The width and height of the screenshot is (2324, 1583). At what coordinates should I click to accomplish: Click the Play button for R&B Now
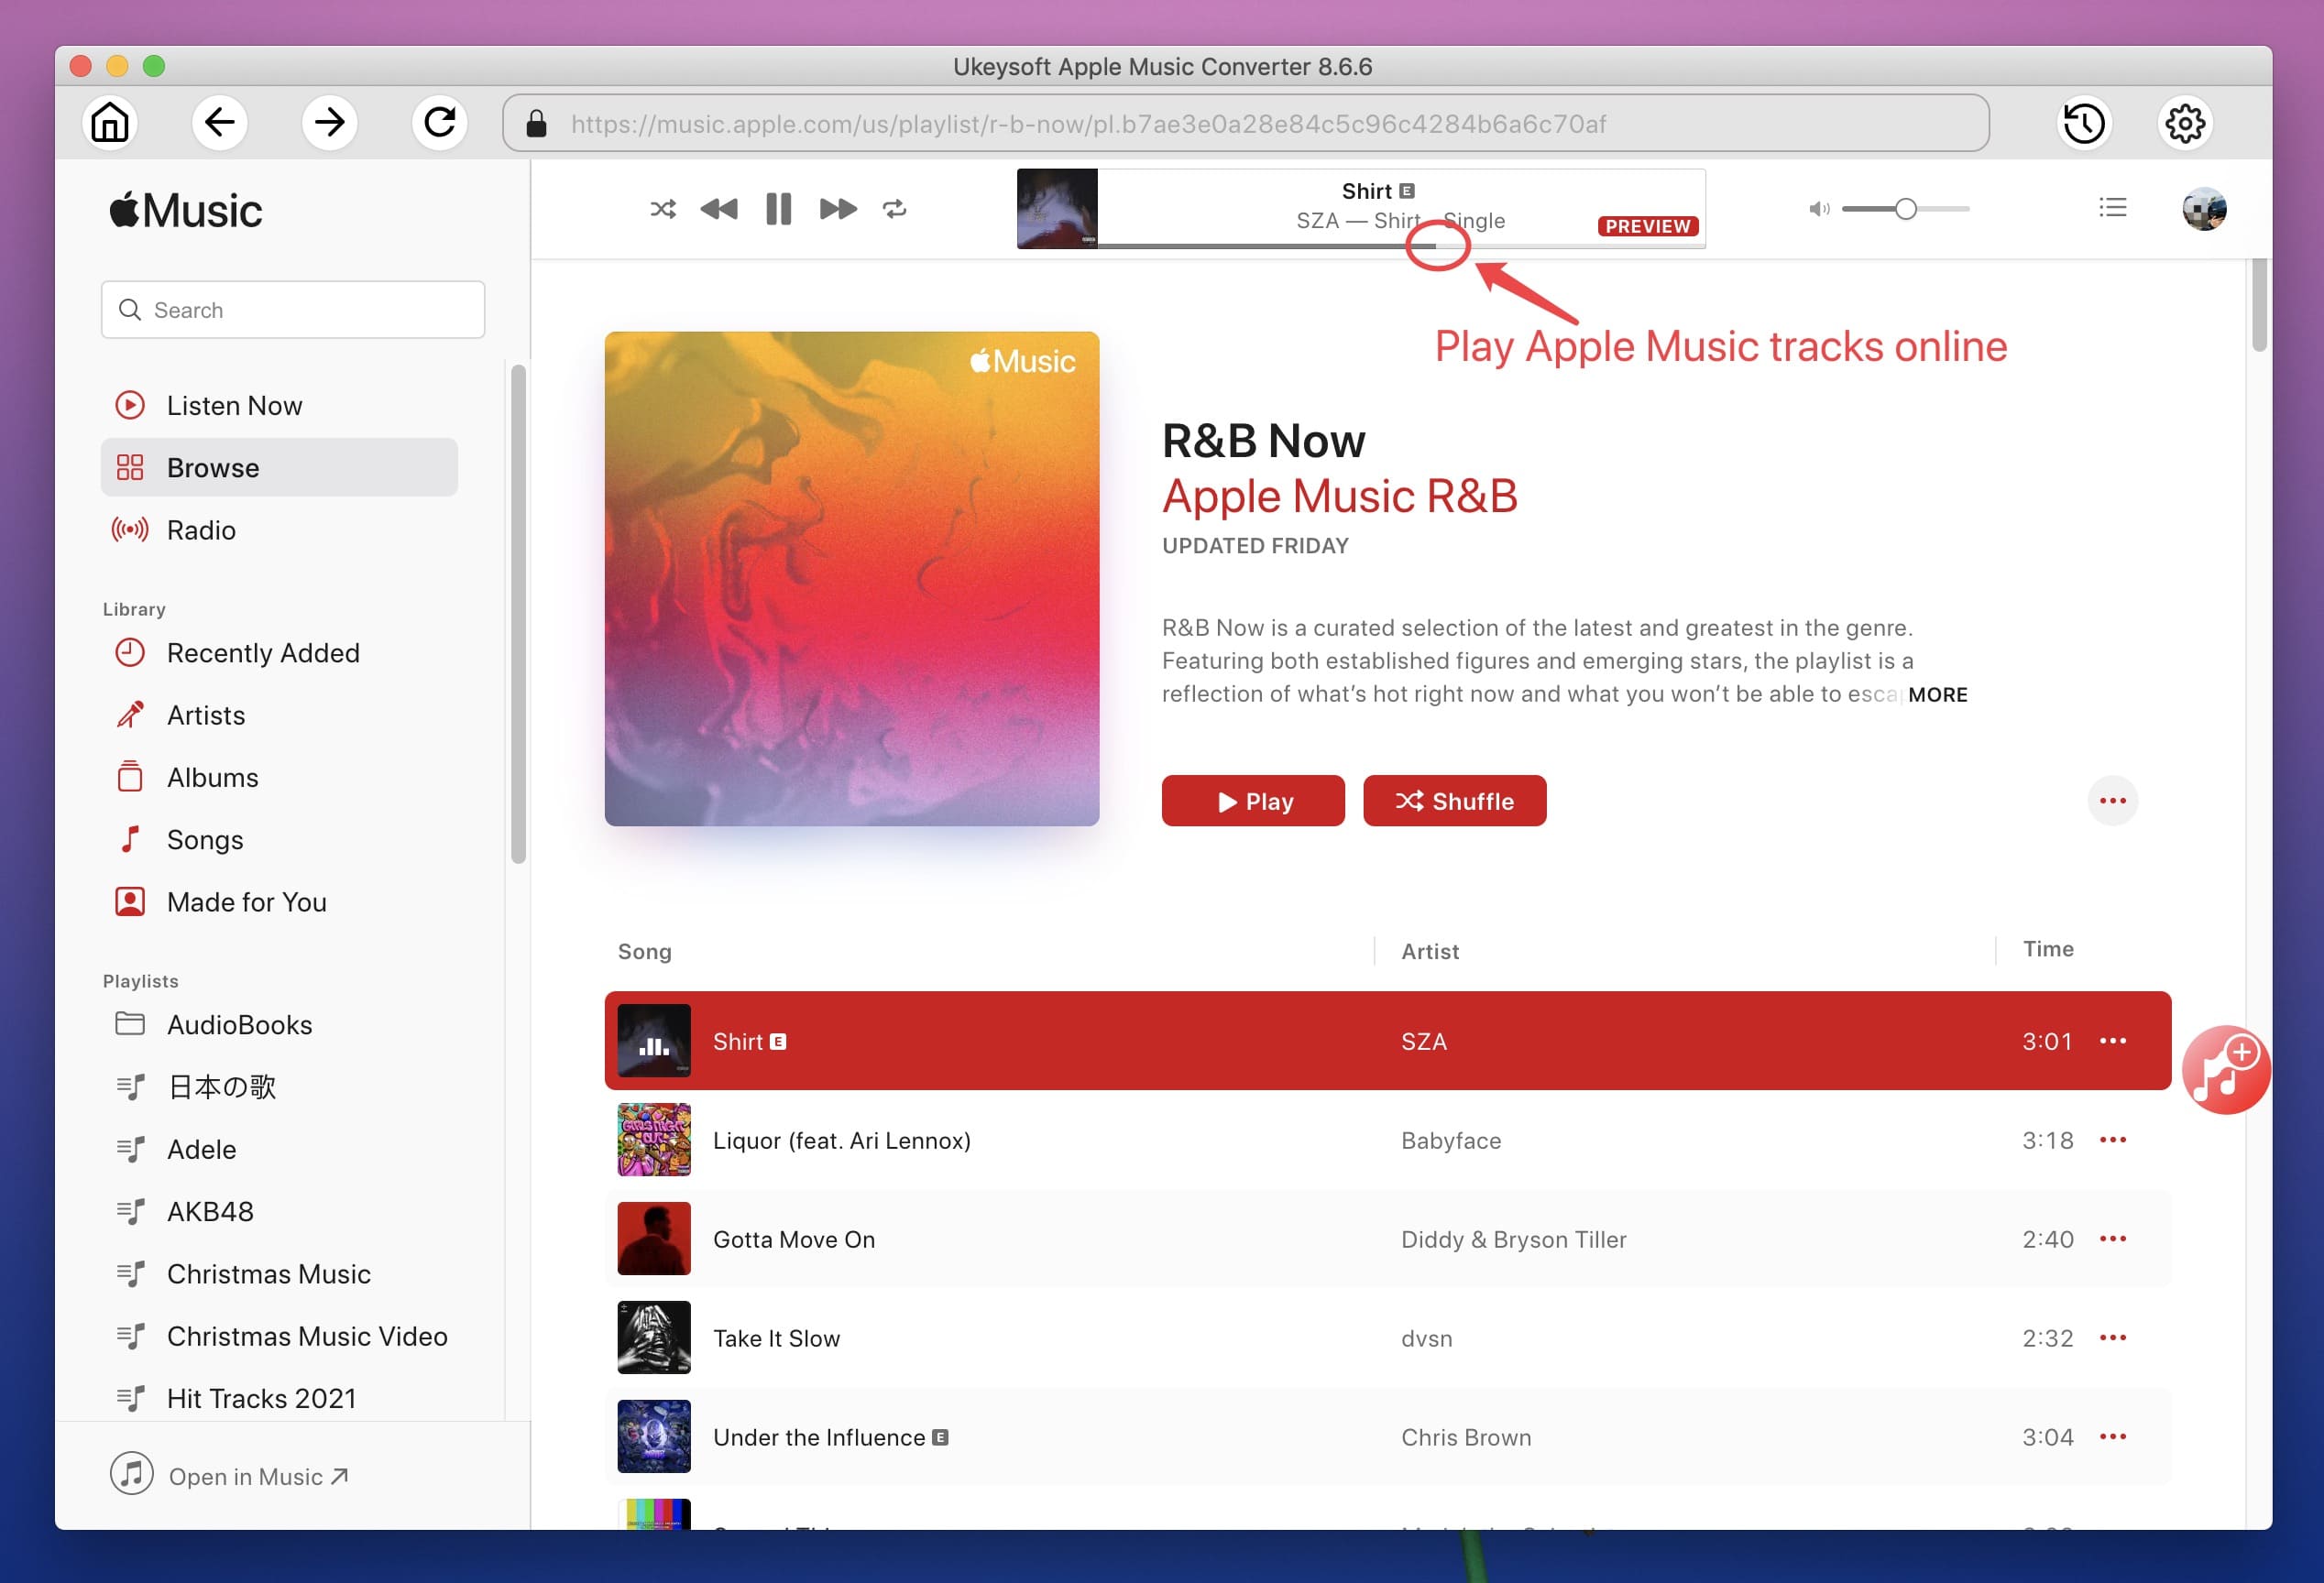(x=1255, y=802)
